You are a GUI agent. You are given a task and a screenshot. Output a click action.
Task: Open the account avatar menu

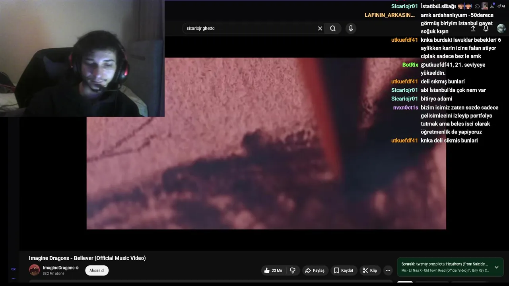pyautogui.click(x=501, y=28)
